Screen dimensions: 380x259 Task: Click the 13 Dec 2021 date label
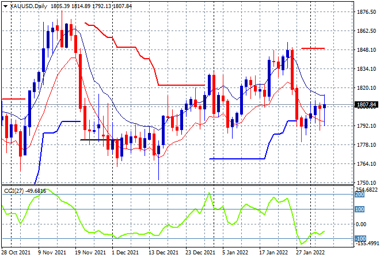tap(164, 253)
